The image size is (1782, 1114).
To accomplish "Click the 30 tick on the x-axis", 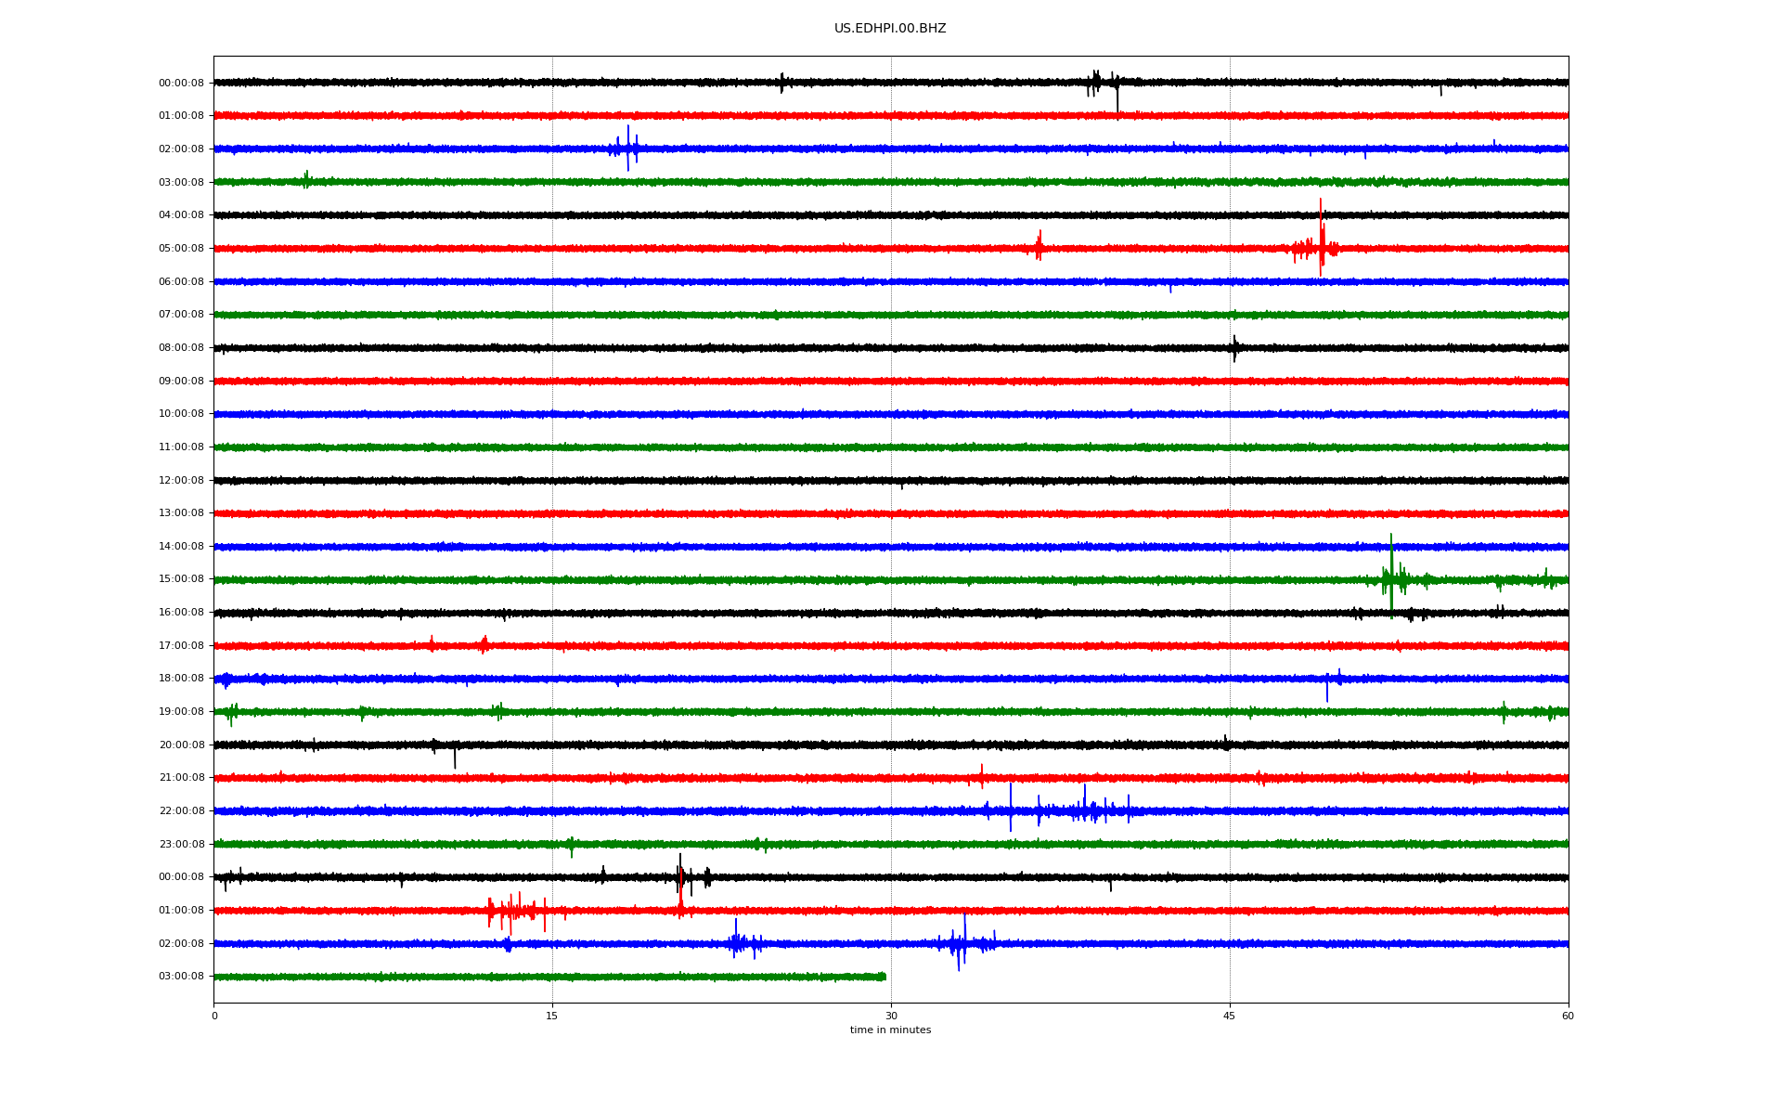I will [x=891, y=1016].
